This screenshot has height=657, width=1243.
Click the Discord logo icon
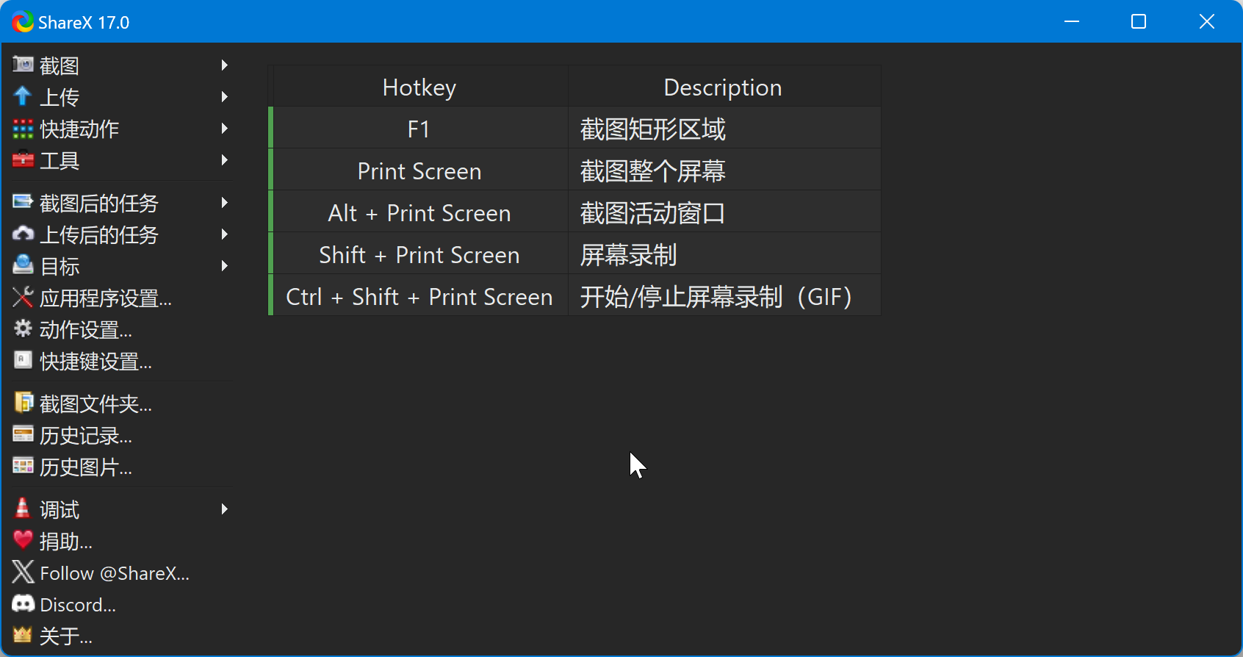(23, 604)
